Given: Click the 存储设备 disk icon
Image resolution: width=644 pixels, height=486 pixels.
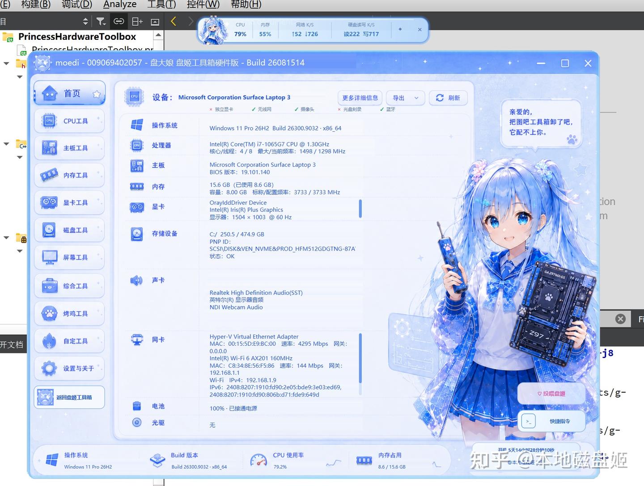Looking at the screenshot, I should [x=137, y=234].
